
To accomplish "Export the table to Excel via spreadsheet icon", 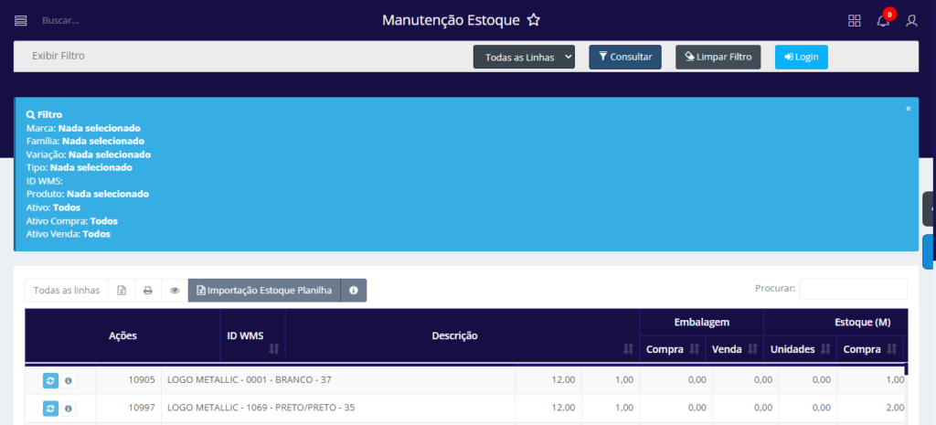I will point(122,291).
